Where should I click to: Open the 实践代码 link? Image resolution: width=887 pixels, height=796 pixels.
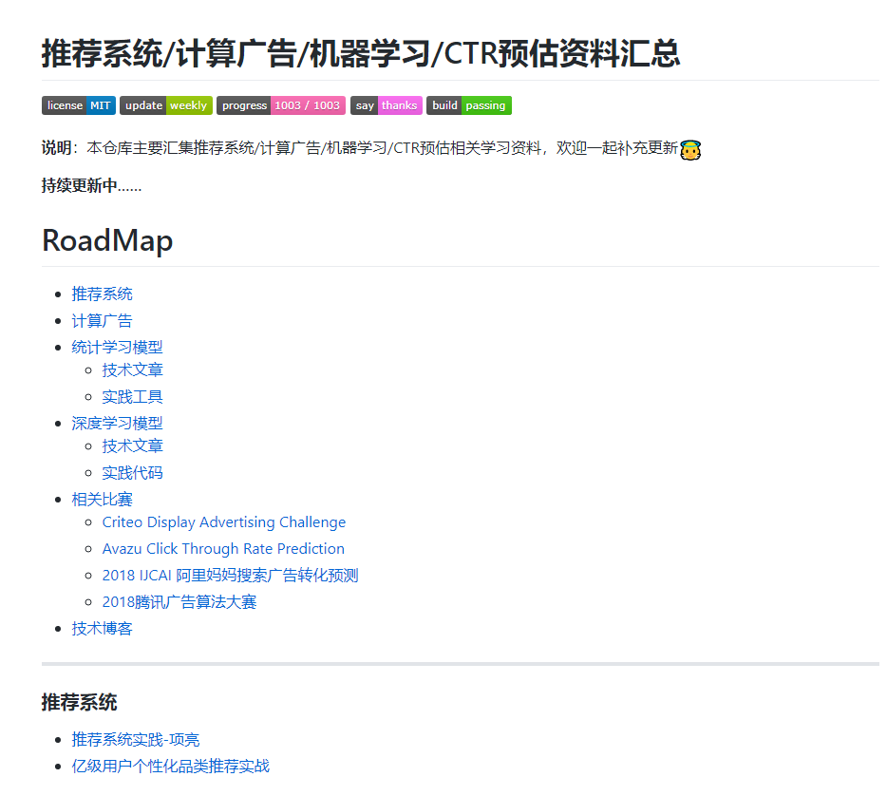pyautogui.click(x=132, y=472)
